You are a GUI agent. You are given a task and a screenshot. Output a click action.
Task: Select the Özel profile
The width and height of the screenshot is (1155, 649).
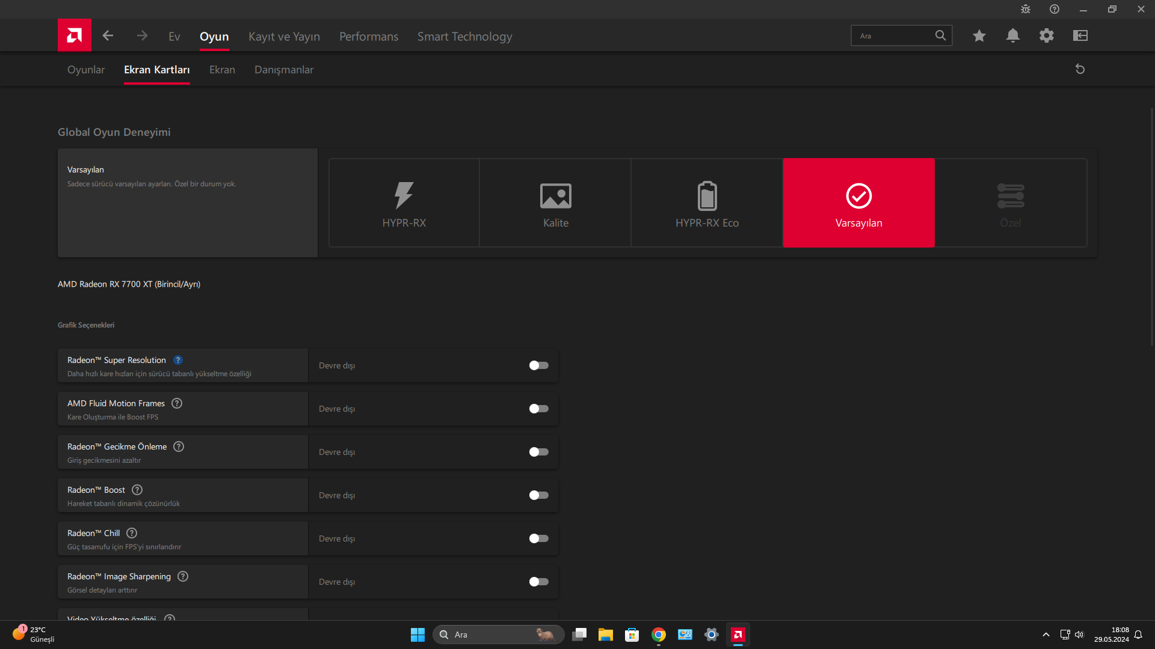click(1011, 203)
